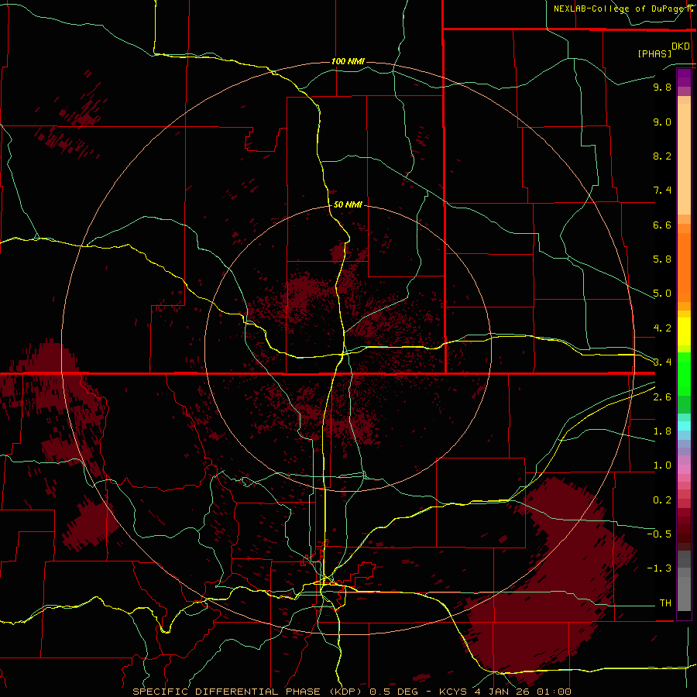
Task: Click the -1.3 legend value
Action: pyautogui.click(x=659, y=568)
